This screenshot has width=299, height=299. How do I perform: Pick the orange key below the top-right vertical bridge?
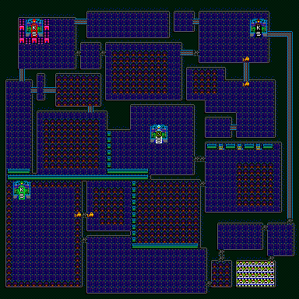246,84
